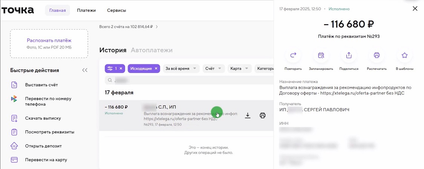The height and width of the screenshot is (169, 424).
Task: Open the Сервисы tab
Action: point(116,11)
